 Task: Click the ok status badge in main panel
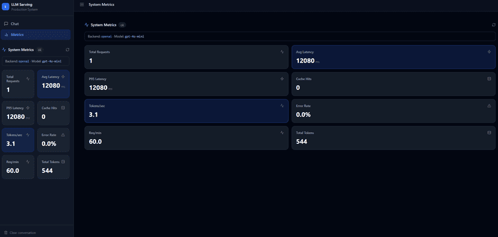[122, 25]
